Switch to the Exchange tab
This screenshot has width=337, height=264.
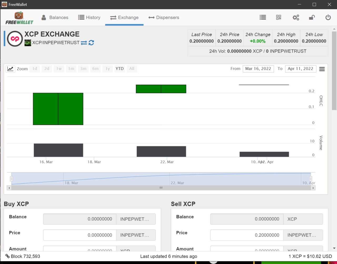click(x=124, y=17)
